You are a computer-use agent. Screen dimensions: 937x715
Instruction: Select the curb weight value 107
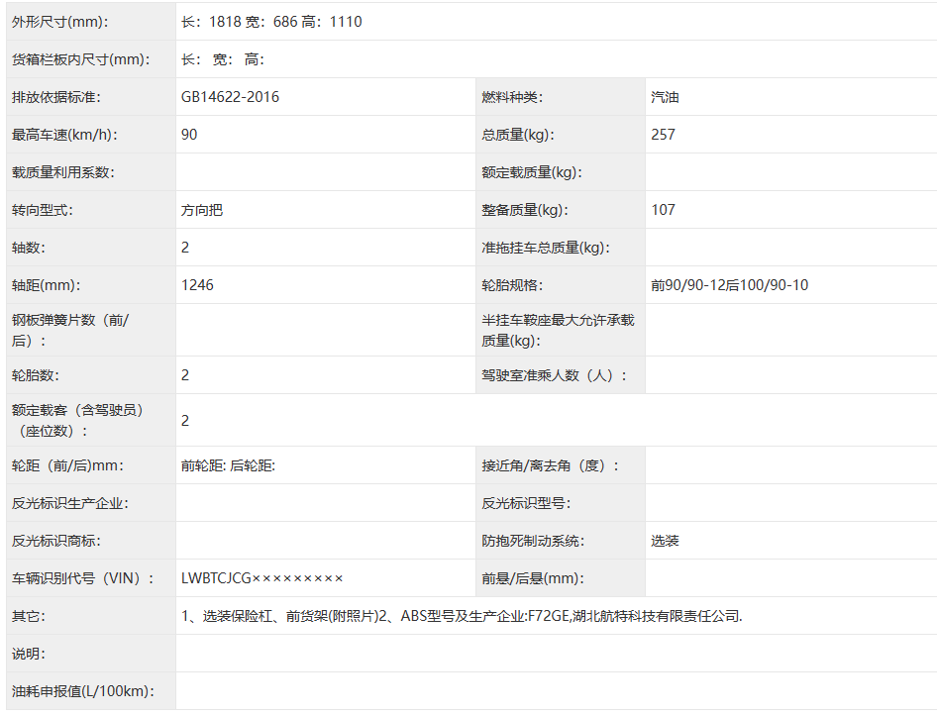[x=664, y=210]
